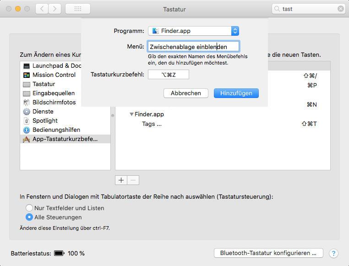Select the Tags ... shortcut row
The image size is (349, 266).
click(x=223, y=124)
